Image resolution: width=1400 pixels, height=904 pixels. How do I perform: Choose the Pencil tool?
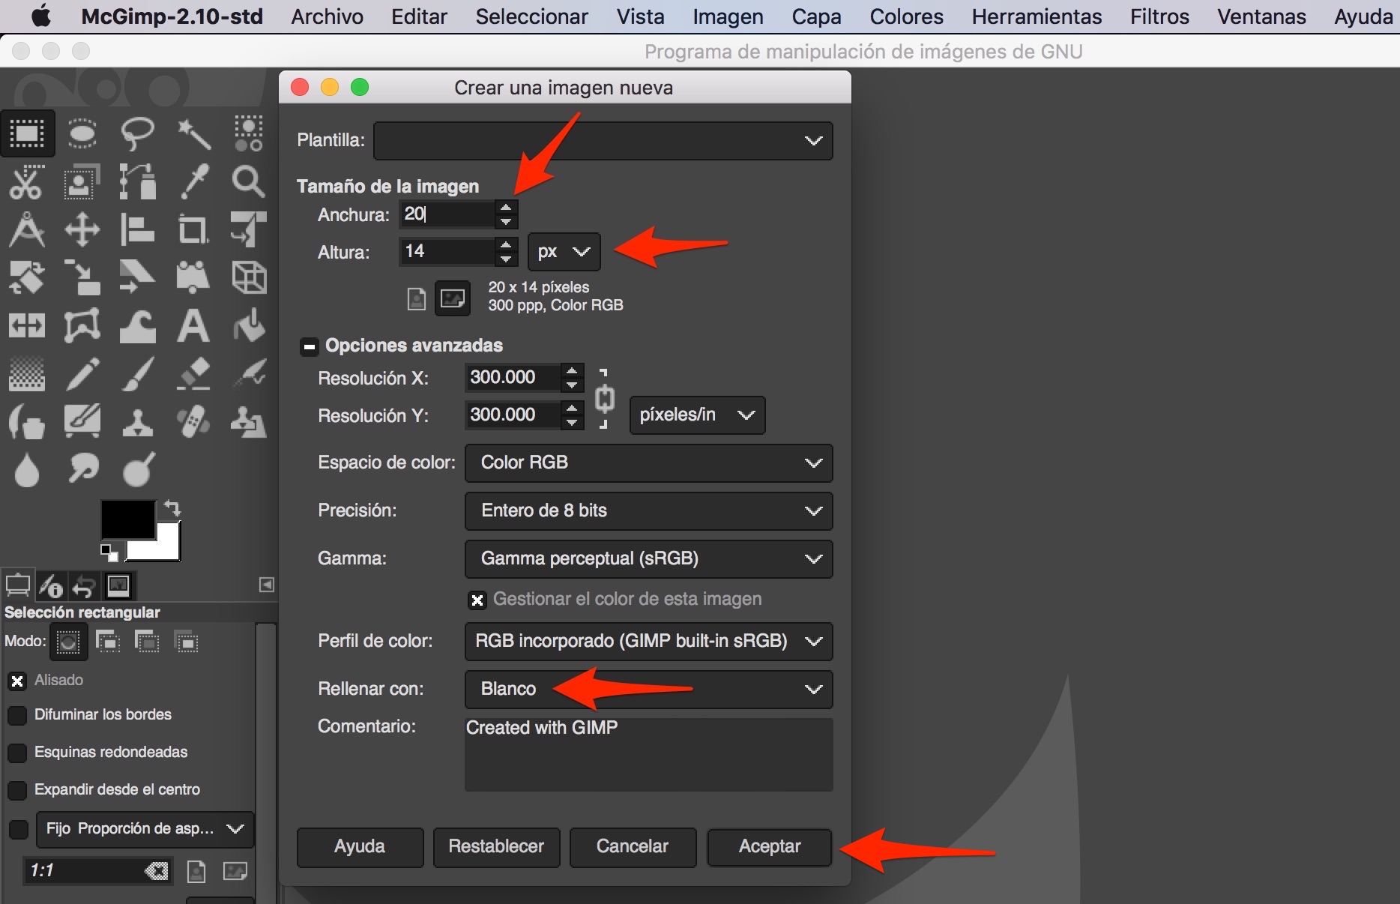point(82,373)
